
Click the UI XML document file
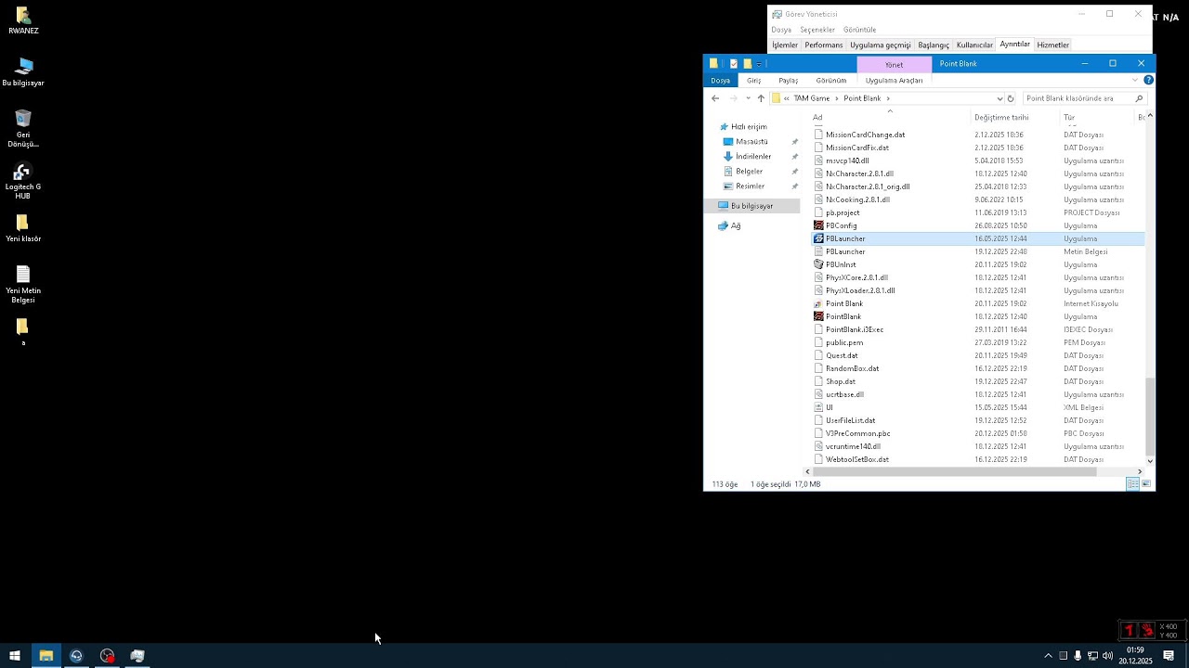(x=829, y=407)
